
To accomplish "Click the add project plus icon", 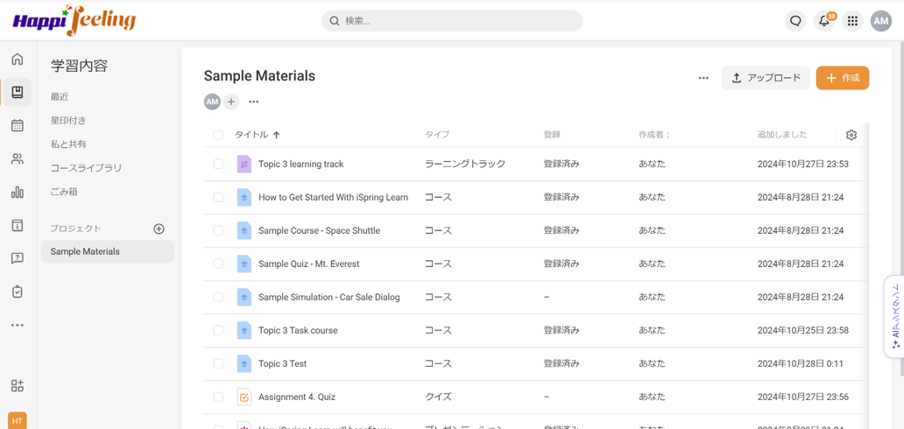I will coord(159,229).
